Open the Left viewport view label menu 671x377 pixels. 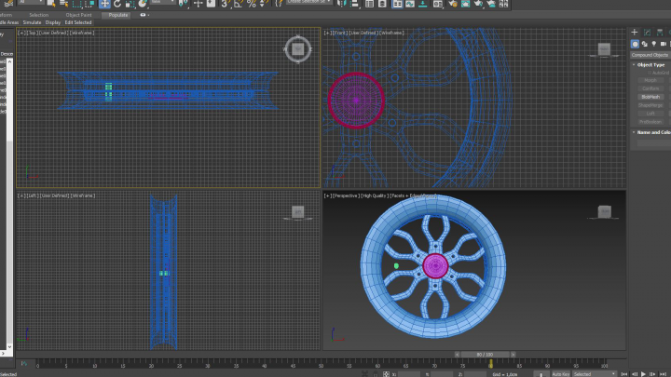[34, 195]
